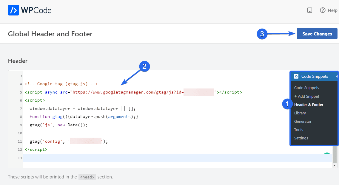339x185 pixels.
Task: Open Settings menu item
Action: (301, 138)
